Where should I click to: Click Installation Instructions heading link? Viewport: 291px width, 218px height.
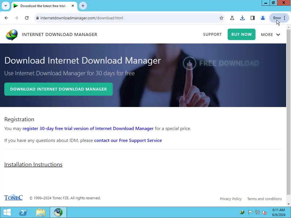click(x=33, y=164)
